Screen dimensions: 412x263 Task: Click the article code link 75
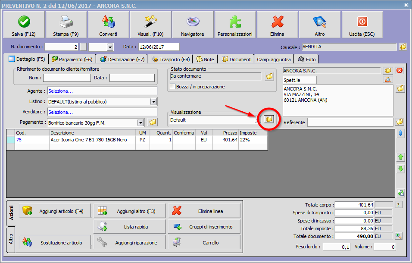click(x=19, y=140)
